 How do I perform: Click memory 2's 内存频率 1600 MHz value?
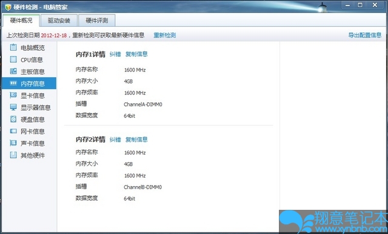tap(135, 175)
